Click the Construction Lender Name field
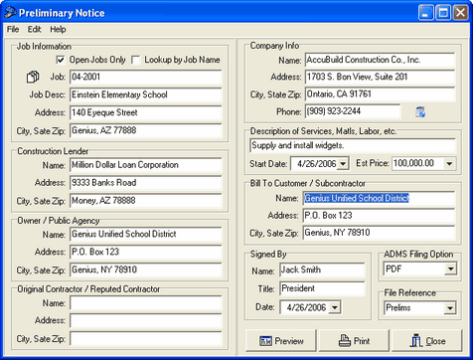 pyautogui.click(x=146, y=165)
